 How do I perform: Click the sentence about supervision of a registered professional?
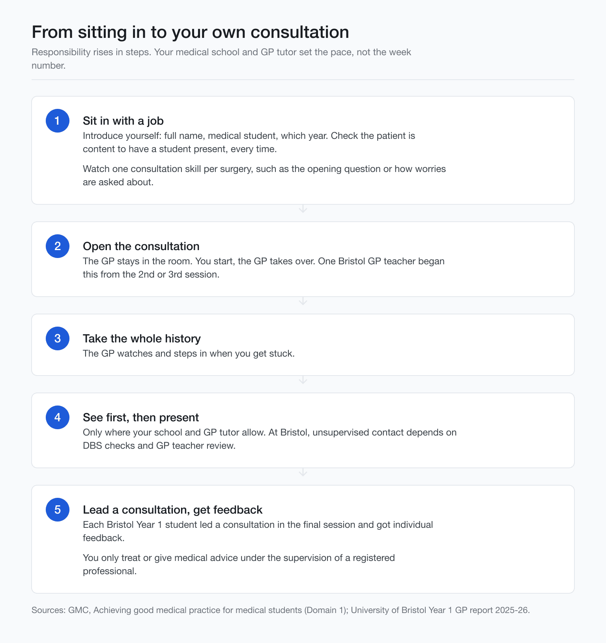[x=239, y=564]
